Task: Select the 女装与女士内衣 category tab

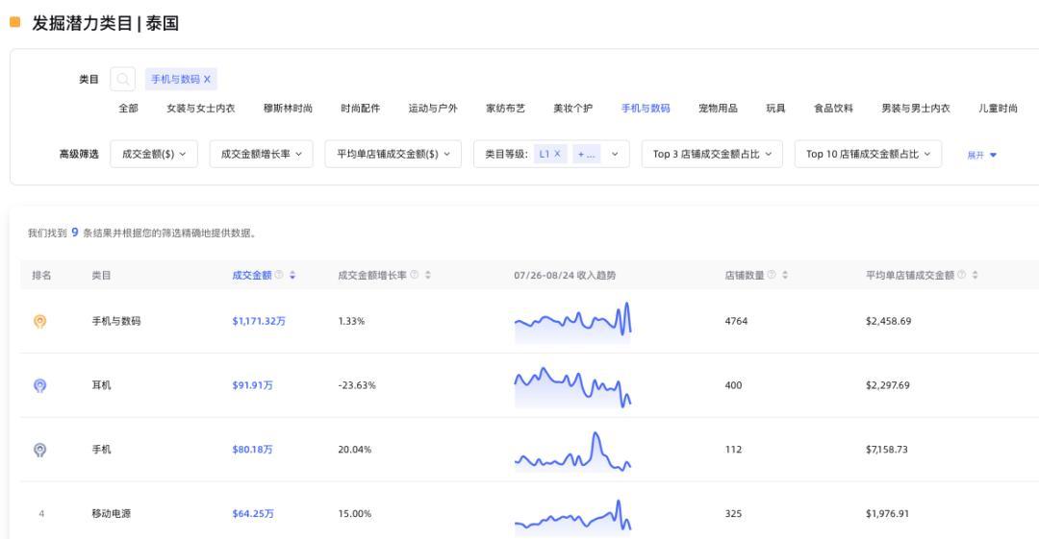Action: pyautogui.click(x=201, y=108)
